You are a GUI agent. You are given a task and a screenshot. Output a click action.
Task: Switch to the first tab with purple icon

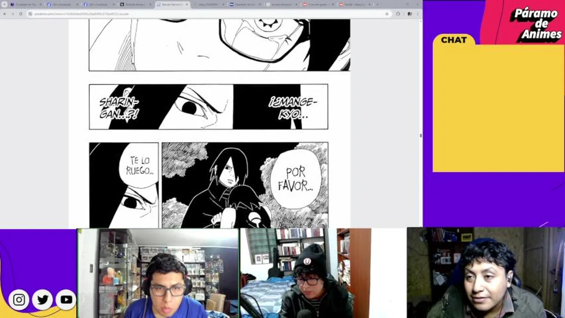[x=26, y=4]
